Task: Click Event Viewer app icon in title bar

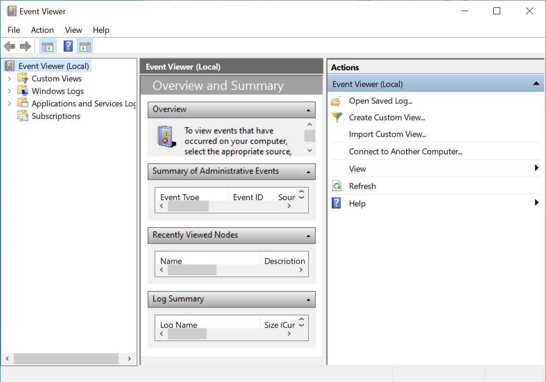Action: point(12,11)
